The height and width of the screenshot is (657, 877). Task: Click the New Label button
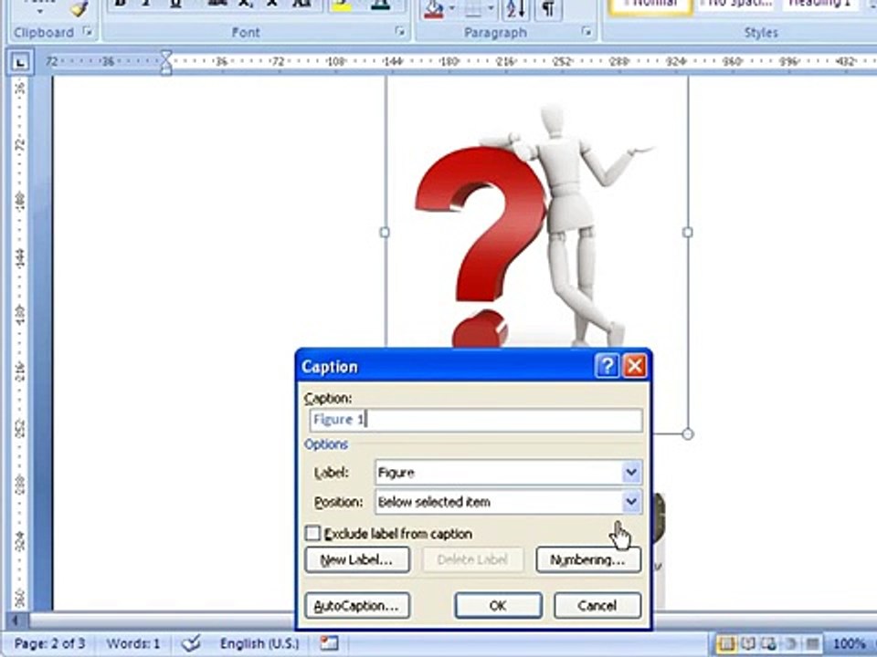click(357, 559)
